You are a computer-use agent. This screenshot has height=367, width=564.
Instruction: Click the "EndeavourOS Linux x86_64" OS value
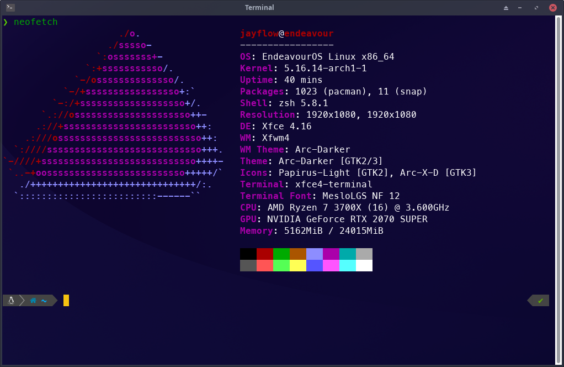click(x=328, y=57)
